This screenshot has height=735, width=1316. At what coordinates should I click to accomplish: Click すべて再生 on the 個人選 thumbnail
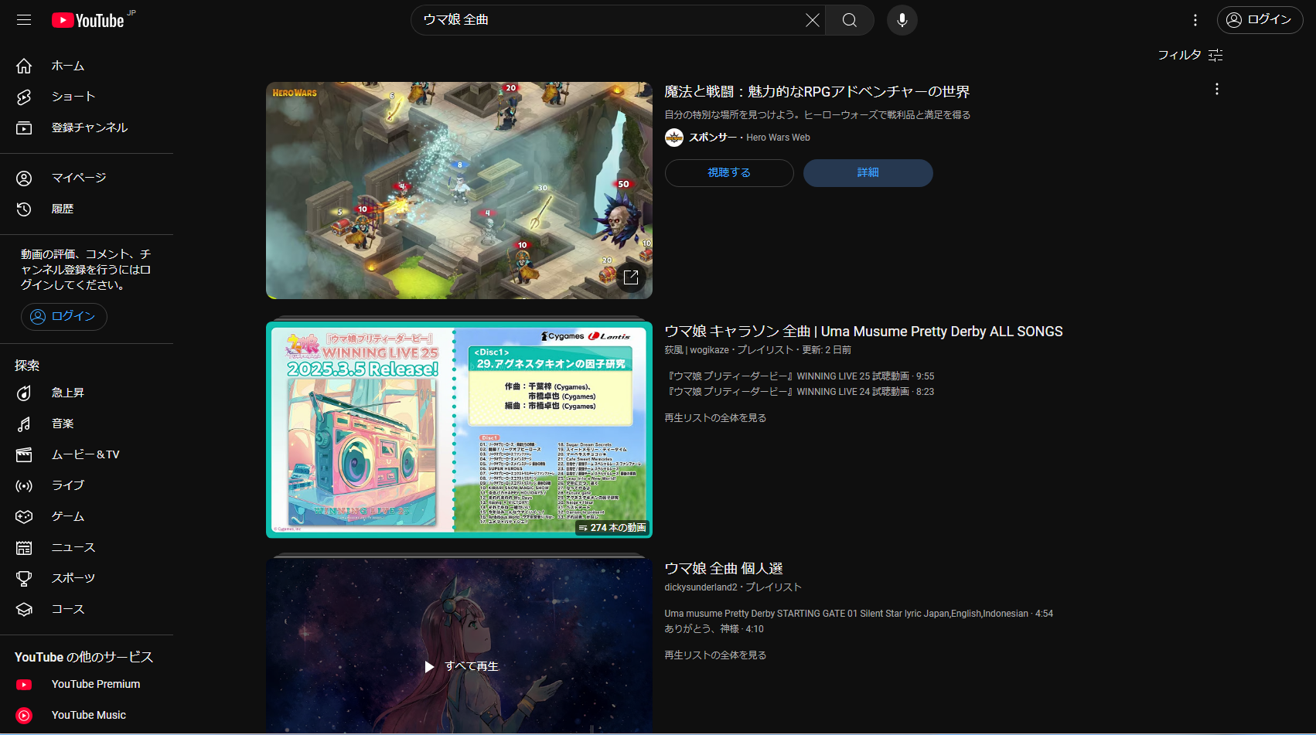462,666
